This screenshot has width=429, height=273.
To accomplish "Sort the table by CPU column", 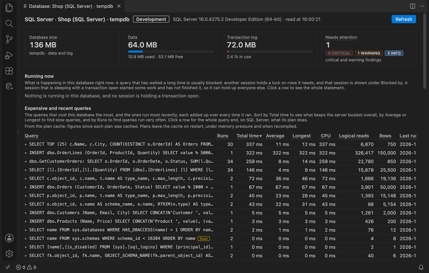I will tap(326, 136).
